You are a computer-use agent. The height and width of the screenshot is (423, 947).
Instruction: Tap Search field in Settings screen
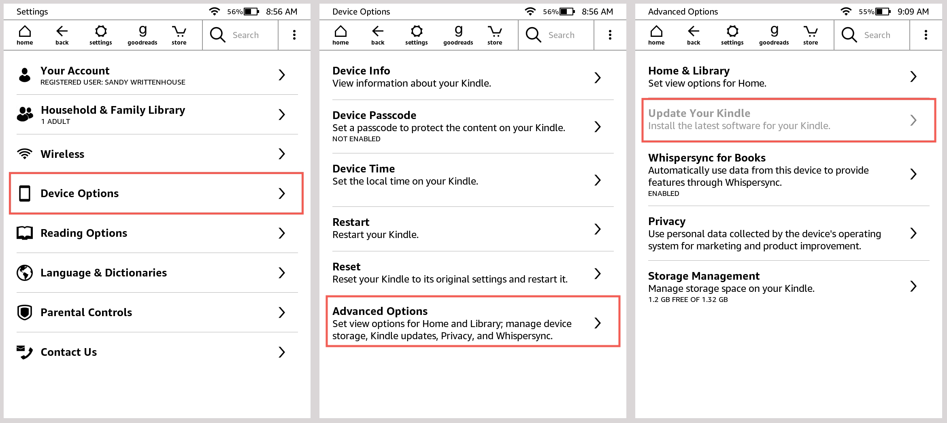point(240,35)
